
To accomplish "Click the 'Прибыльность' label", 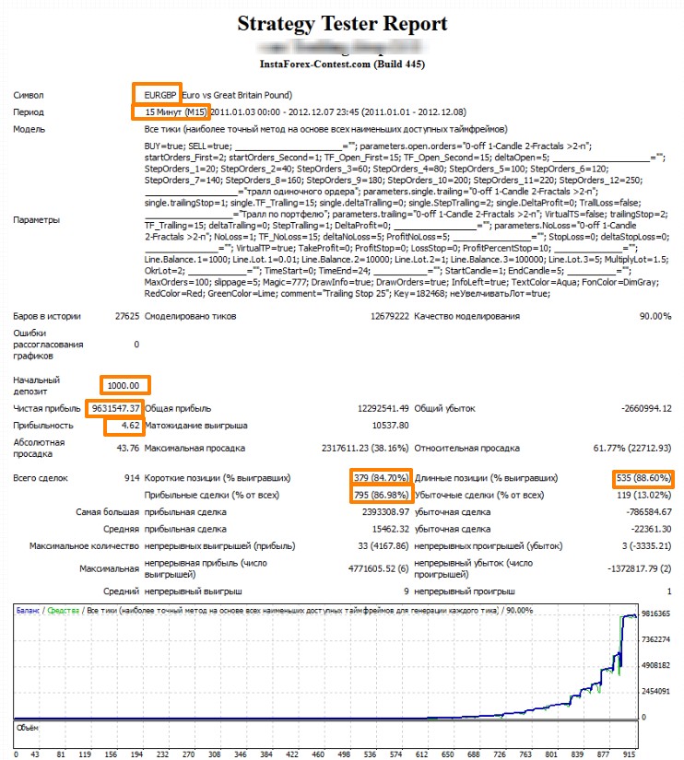I will [x=43, y=425].
